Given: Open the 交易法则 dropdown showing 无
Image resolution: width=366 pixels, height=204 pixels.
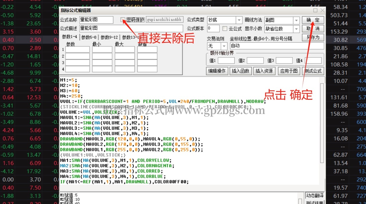Looking at the screenshot, I should click(224, 46).
